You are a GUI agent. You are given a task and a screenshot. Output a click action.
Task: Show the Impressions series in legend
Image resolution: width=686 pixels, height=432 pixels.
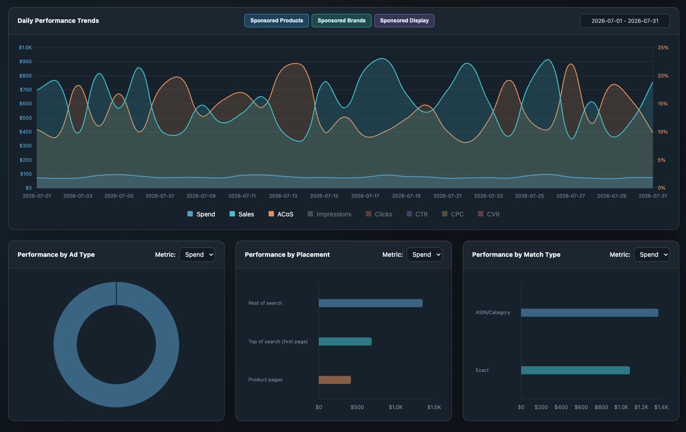point(330,214)
